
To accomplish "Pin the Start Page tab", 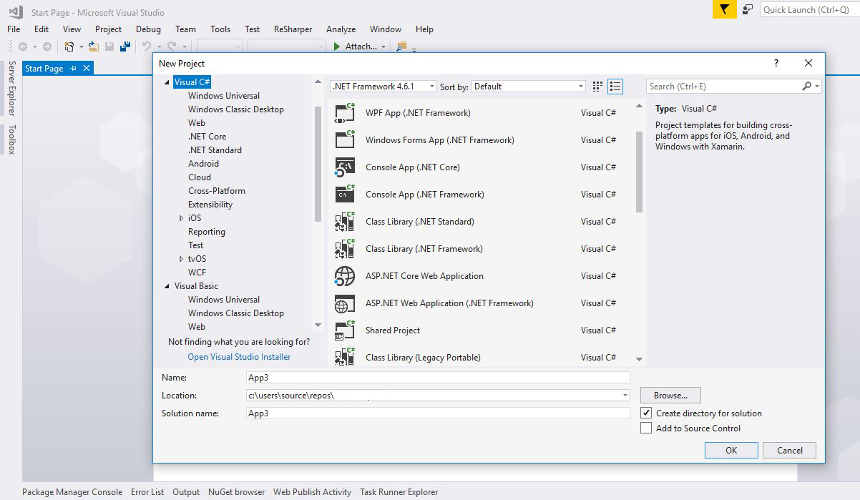I will [x=74, y=69].
